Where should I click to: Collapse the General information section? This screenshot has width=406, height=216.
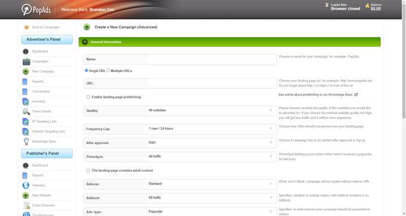pos(85,42)
